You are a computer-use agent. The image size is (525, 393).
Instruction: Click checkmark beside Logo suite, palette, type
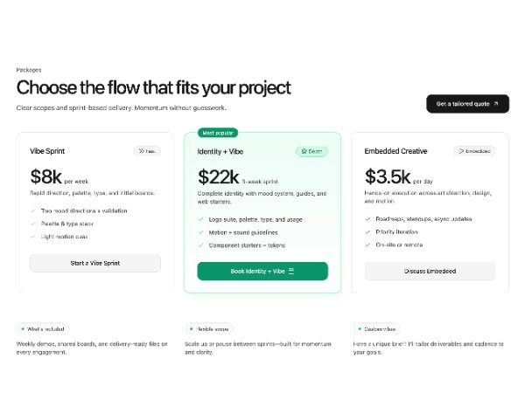click(201, 220)
